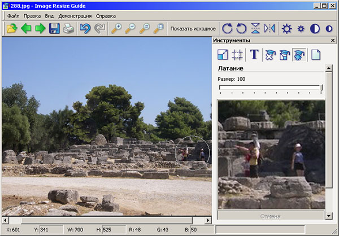
Task: Rotate image clockwise using toolbar icon
Action: point(227,28)
